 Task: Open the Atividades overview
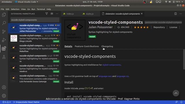point(7,2)
